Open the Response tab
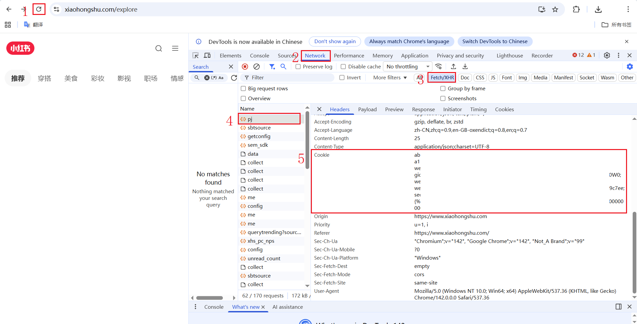The width and height of the screenshot is (637, 324). coord(423,110)
